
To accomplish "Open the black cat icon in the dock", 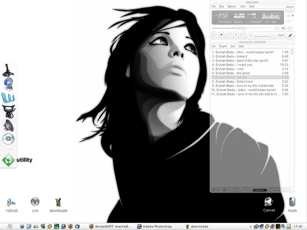I will click(8, 112).
